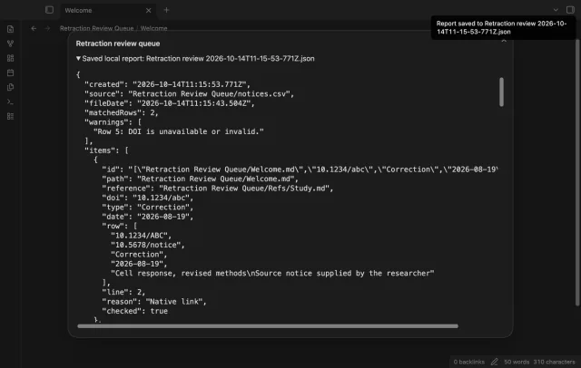Close the Welcome tab
This screenshot has height=368, width=581.
click(148, 10)
